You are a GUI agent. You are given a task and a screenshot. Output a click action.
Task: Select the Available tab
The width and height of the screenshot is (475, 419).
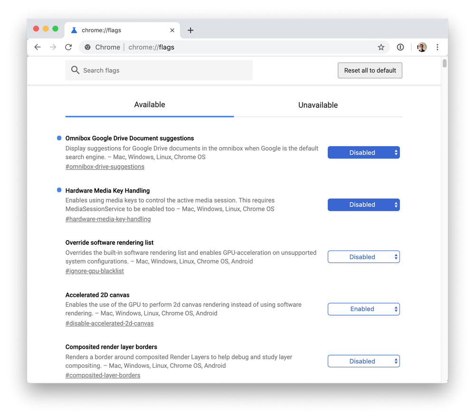pos(150,105)
